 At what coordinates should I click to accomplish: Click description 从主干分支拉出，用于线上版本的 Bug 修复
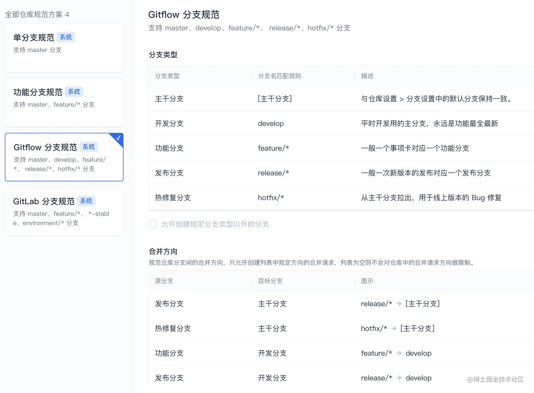click(x=431, y=198)
